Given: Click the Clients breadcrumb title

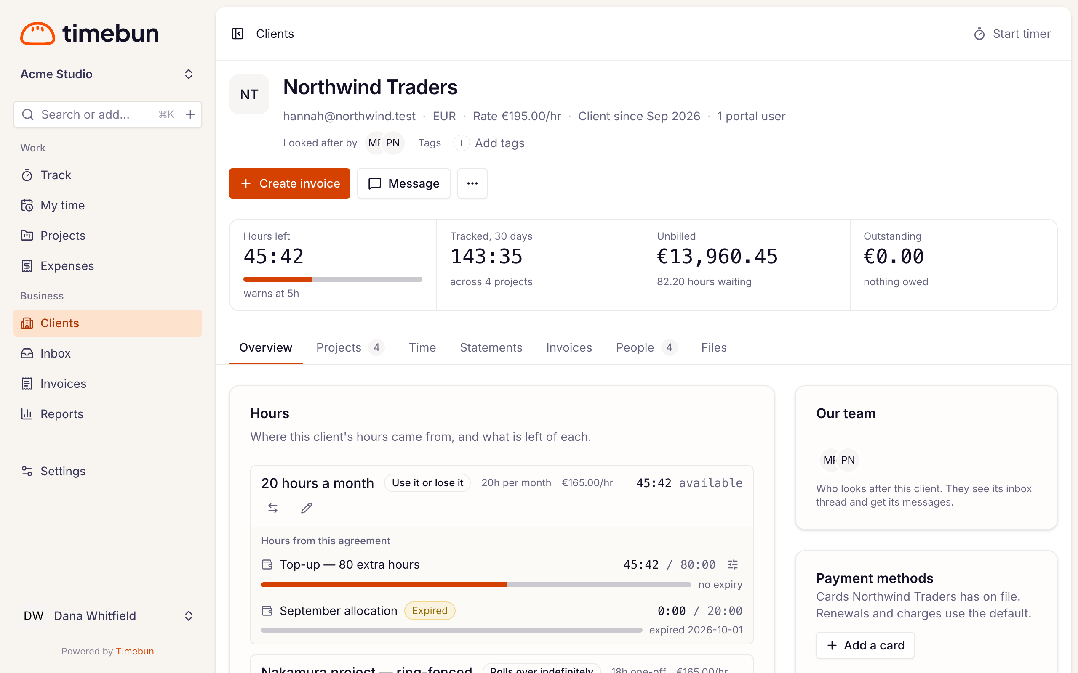Looking at the screenshot, I should 275,34.
